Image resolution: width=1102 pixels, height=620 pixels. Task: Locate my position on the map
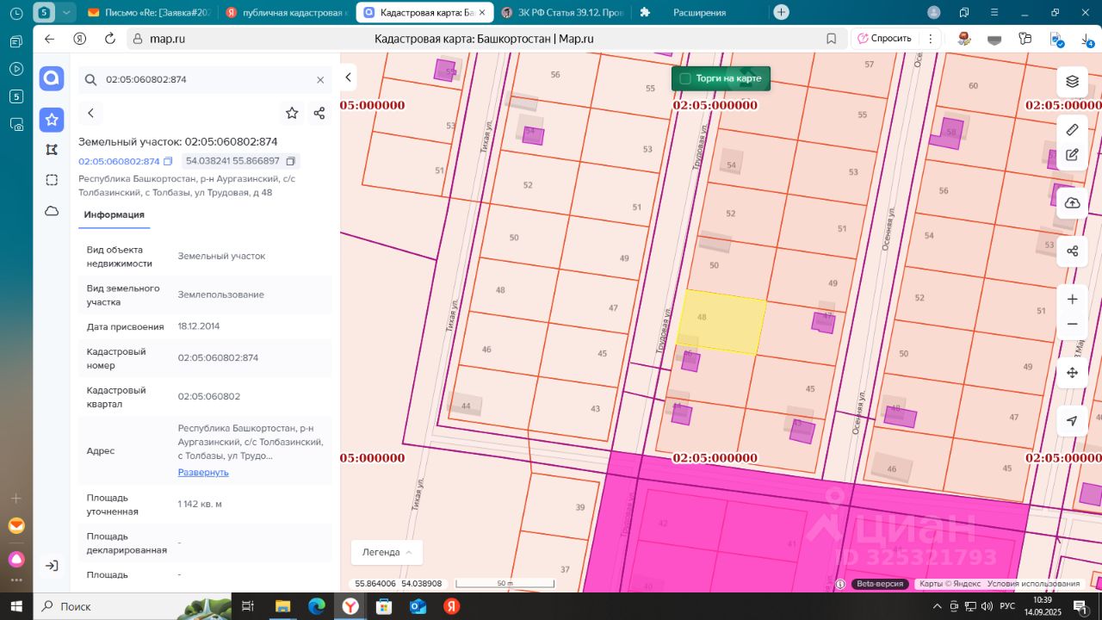[1072, 421]
